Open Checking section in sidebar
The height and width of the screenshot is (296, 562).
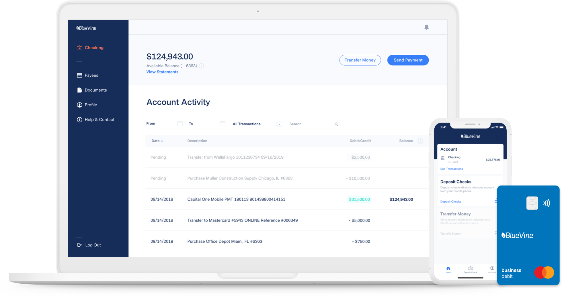(x=90, y=48)
